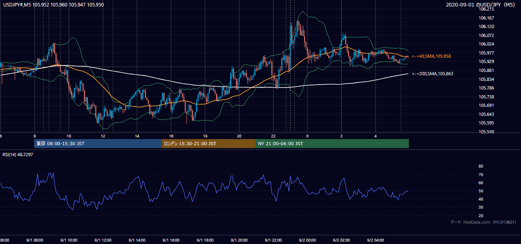
Task: Select the ロンドン 15:30-21:00 JST session bar
Action: click(209, 144)
